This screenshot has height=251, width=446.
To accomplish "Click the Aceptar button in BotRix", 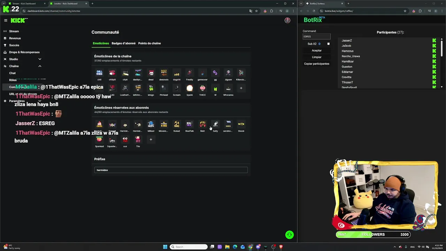I will [317, 51].
